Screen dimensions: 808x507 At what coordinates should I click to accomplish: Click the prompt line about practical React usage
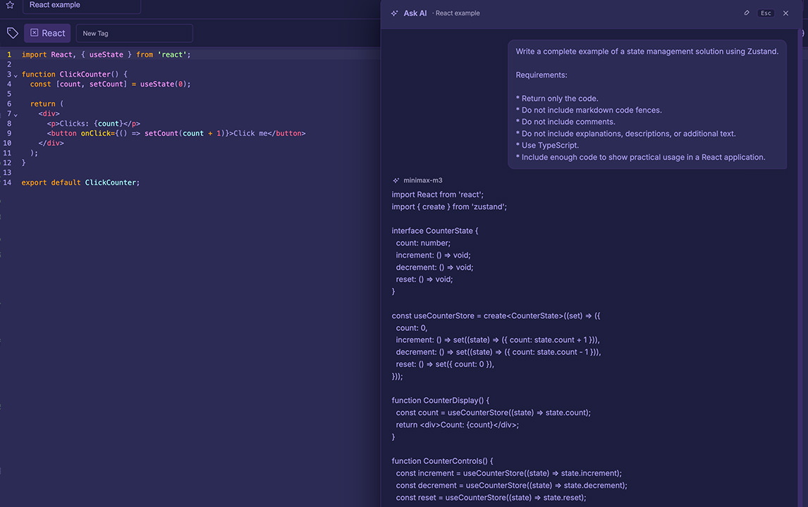click(x=640, y=158)
